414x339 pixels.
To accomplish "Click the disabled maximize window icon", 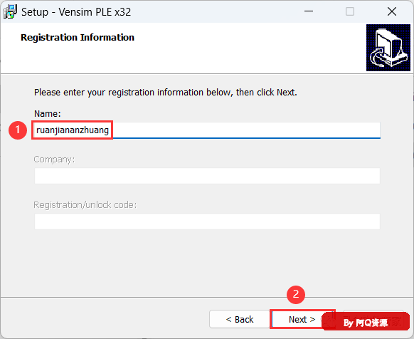I will click(350, 11).
